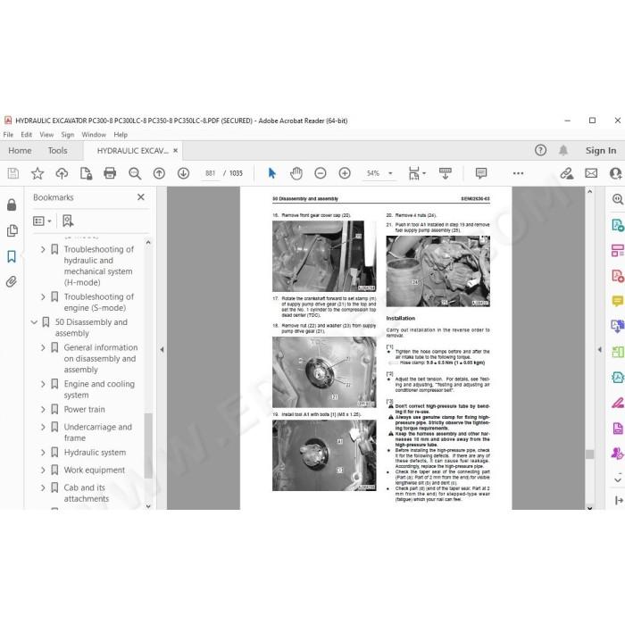Toggle scrolling read mode icon
This screenshot has height=625, width=625.
tap(446, 173)
